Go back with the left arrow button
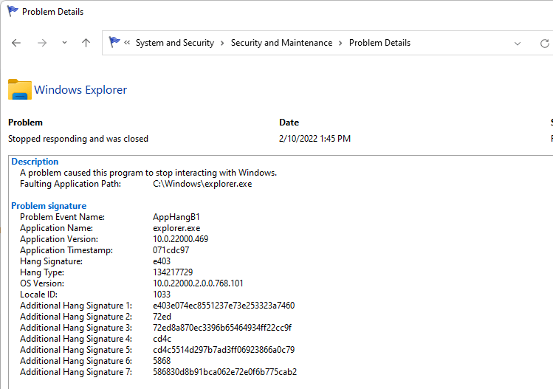Screen dimensions: 553x389 coord(16,43)
